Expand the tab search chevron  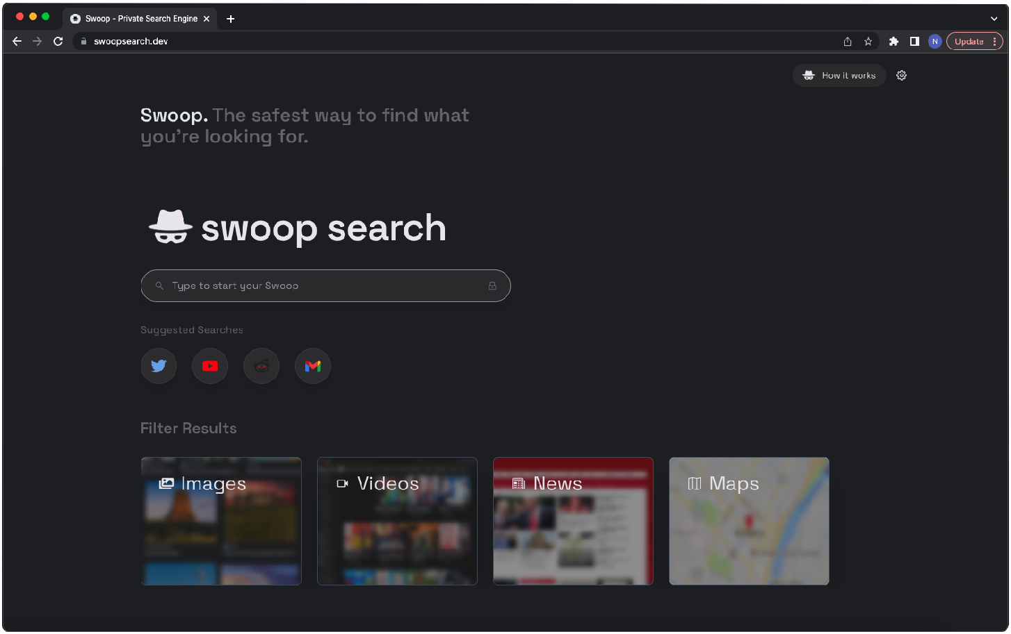pos(994,19)
